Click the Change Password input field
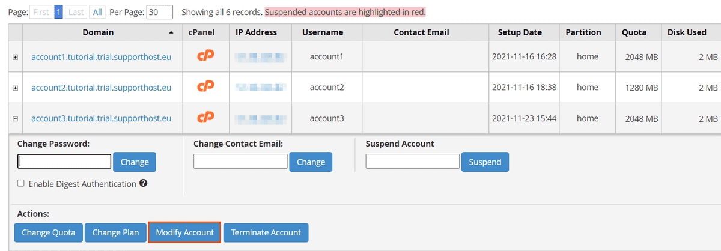Screen dimensions: 721x251 (x=64, y=162)
